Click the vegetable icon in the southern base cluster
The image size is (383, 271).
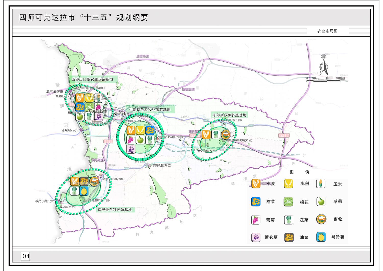(74, 191)
